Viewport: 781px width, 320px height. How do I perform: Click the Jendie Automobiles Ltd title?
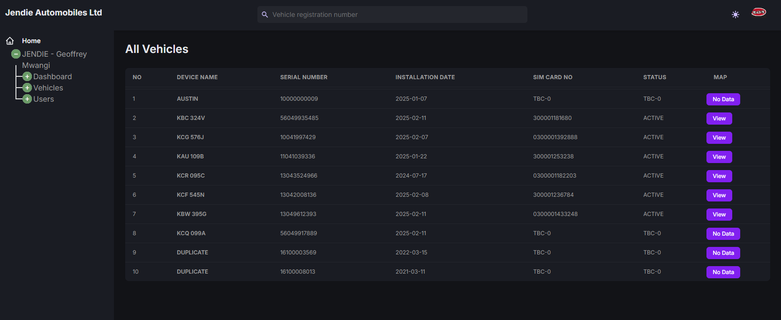pos(53,13)
